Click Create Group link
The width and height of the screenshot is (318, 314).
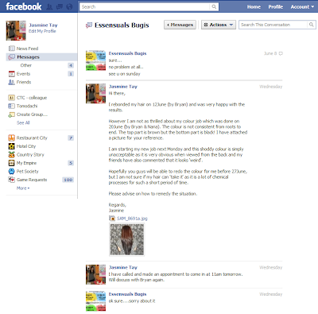click(32, 114)
